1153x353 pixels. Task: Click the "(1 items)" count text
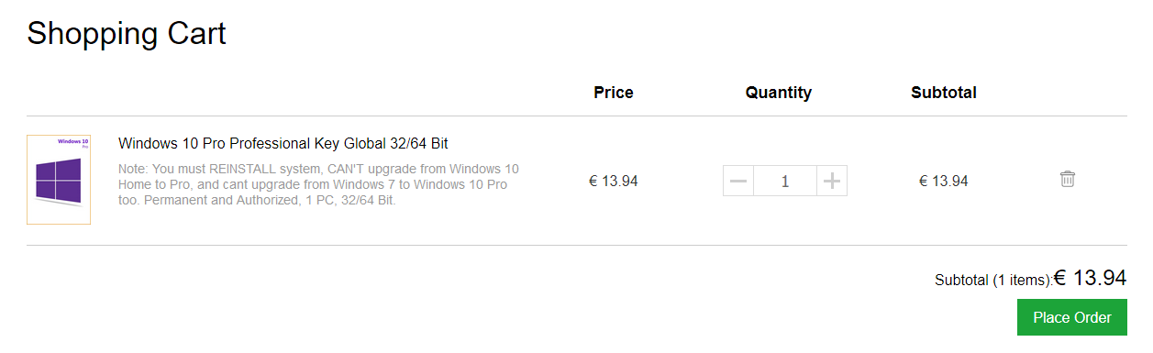pos(1021,281)
